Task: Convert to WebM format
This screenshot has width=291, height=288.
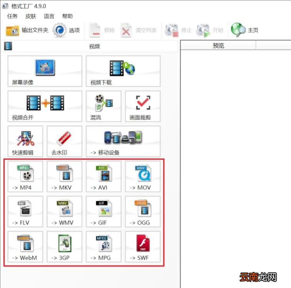Action: (x=25, y=246)
